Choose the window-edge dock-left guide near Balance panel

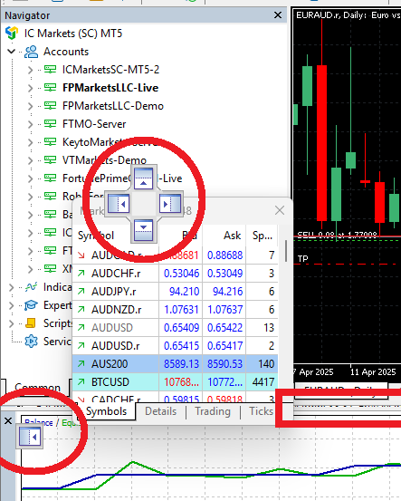click(x=29, y=437)
